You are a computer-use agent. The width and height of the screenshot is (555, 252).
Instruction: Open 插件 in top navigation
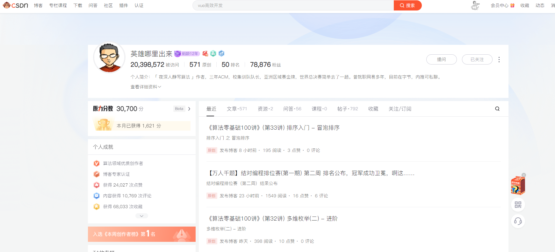(124, 5)
